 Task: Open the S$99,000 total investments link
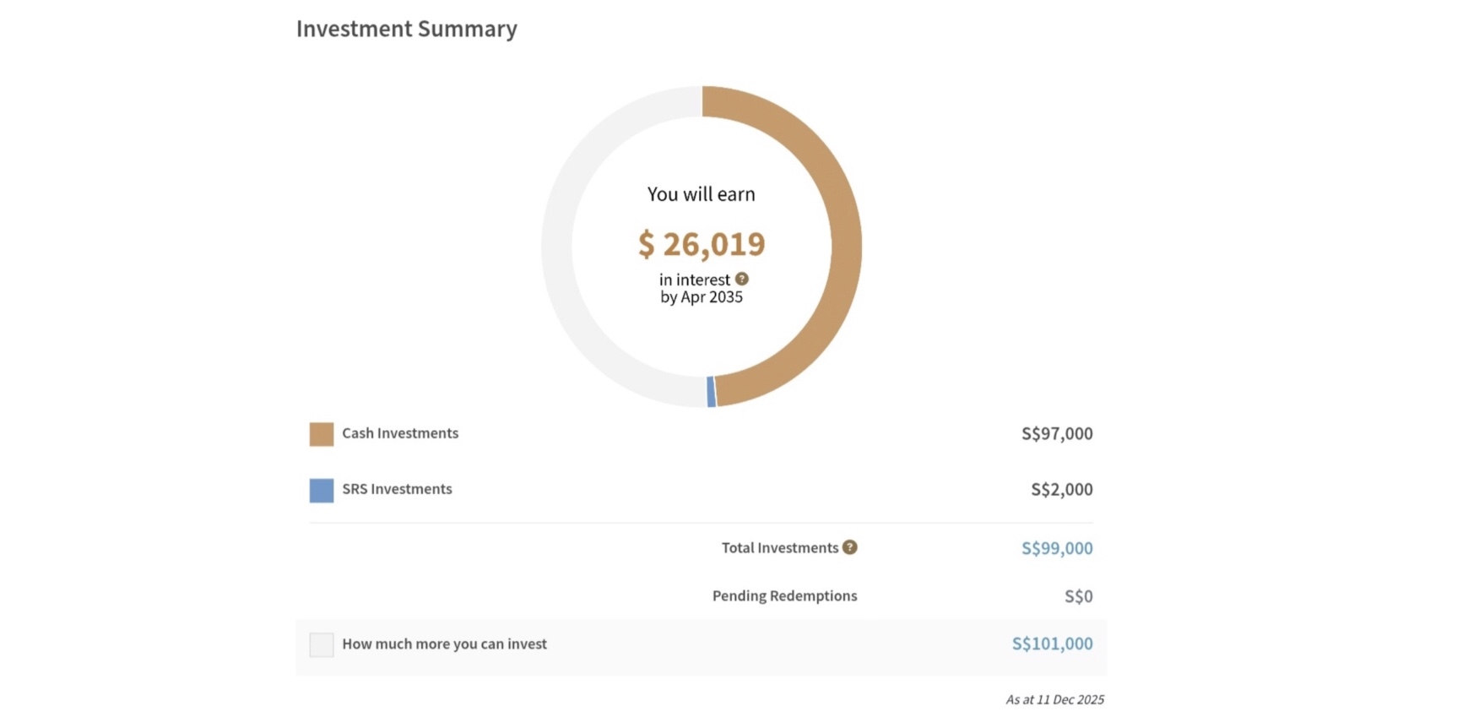[1056, 548]
